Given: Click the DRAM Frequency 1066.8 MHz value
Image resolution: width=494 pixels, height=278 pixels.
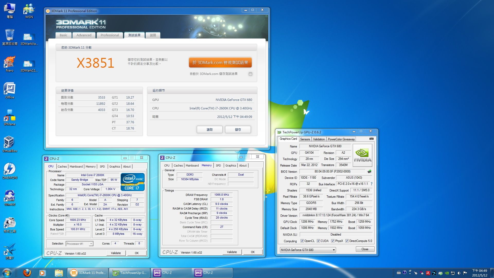Looking at the screenshot, I should [222, 195].
